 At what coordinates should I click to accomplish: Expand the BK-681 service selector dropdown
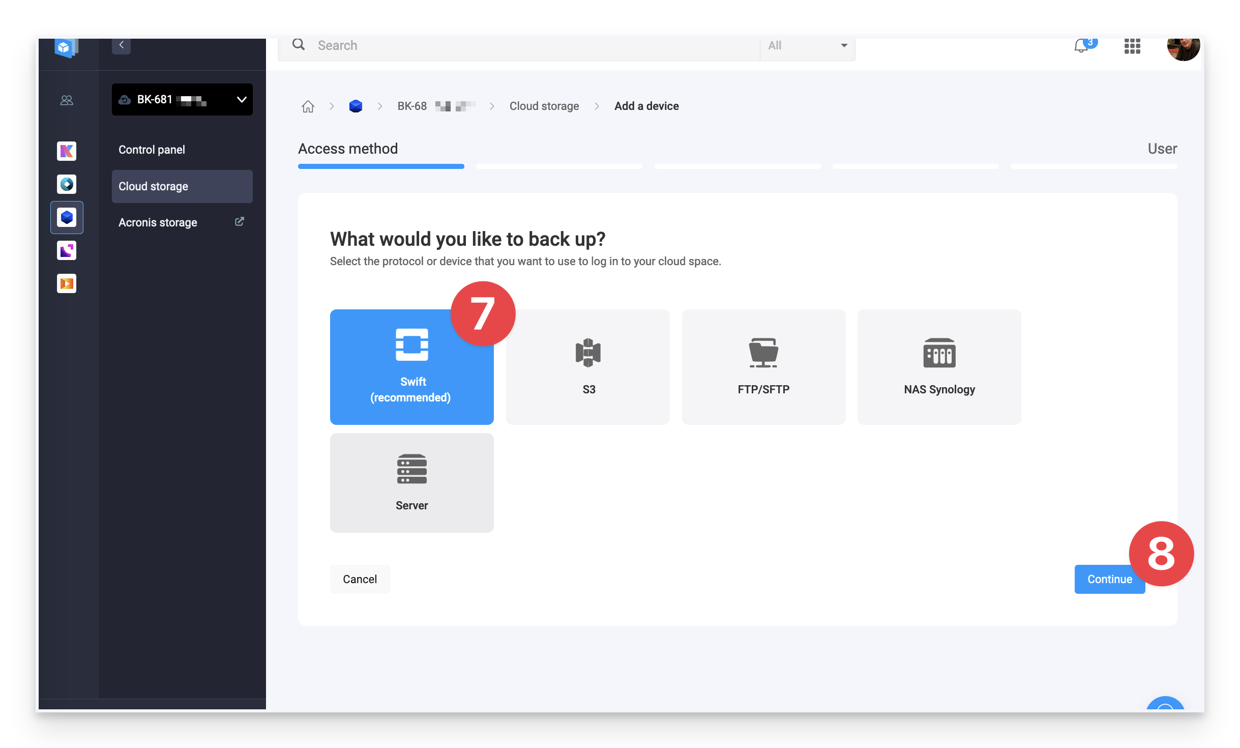pyautogui.click(x=182, y=100)
